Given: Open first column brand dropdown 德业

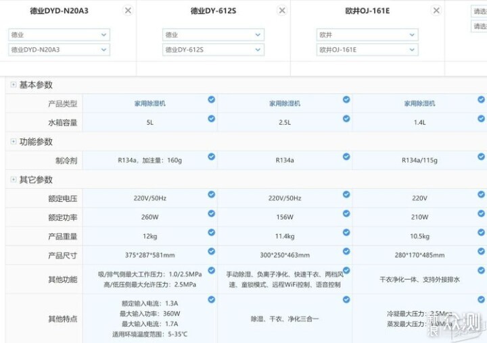Looking at the screenshot, I should [59, 34].
